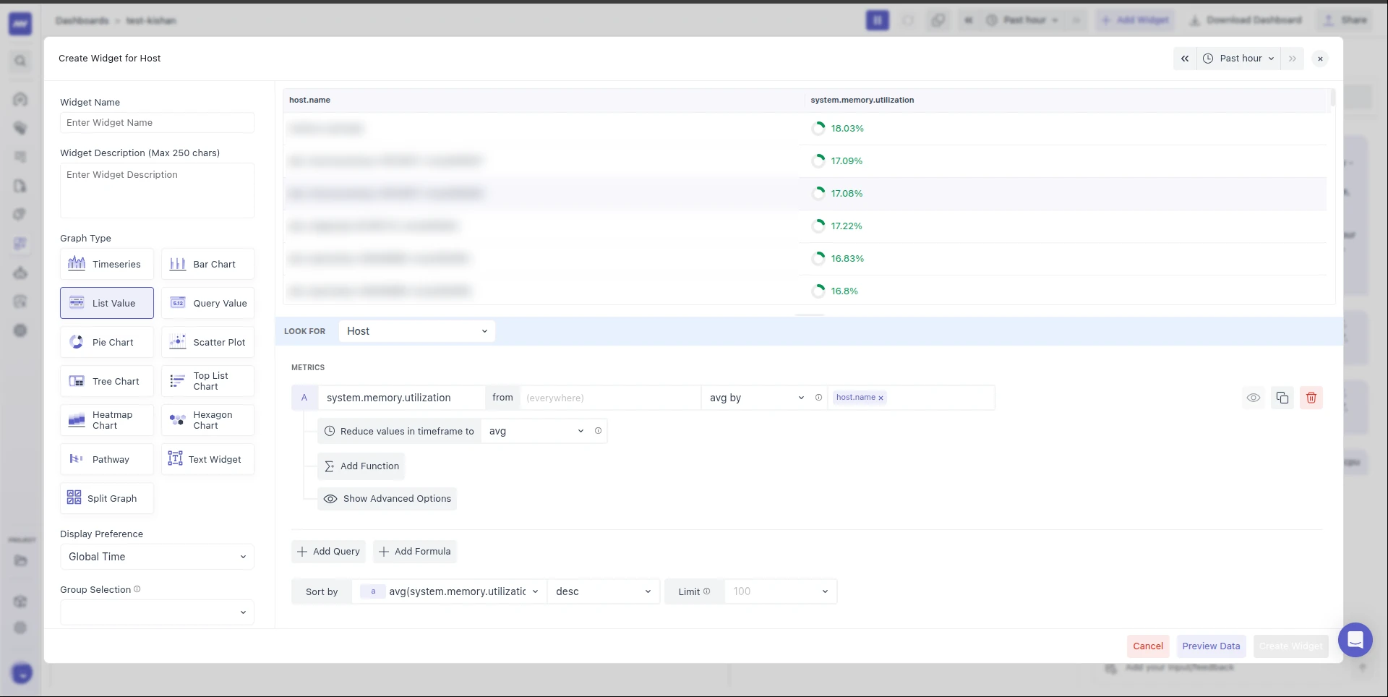Choose the Query Value graph type
This screenshot has width=1388, height=697.
click(x=207, y=303)
